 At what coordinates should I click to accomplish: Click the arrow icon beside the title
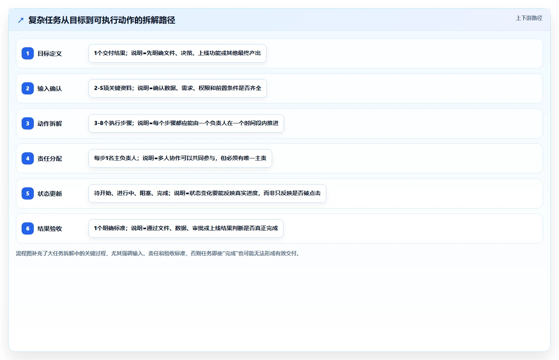click(x=21, y=20)
